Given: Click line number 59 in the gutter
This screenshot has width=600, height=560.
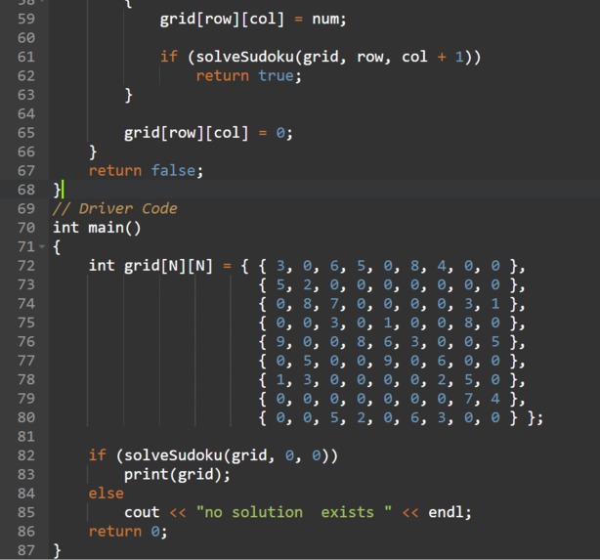Looking at the screenshot, I should 26,19.
